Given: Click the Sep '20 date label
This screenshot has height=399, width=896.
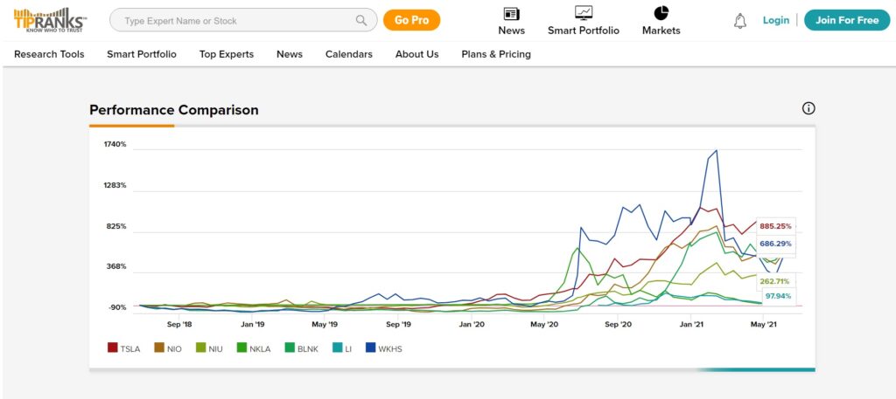Looking at the screenshot, I should pos(619,324).
